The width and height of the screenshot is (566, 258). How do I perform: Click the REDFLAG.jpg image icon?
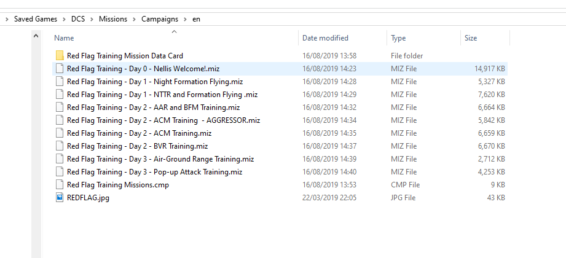click(x=60, y=198)
